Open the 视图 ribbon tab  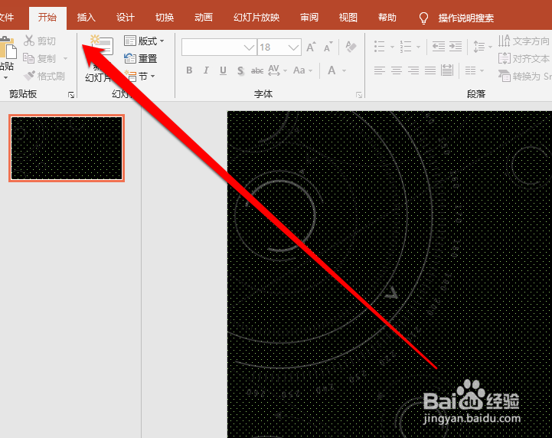coord(348,18)
